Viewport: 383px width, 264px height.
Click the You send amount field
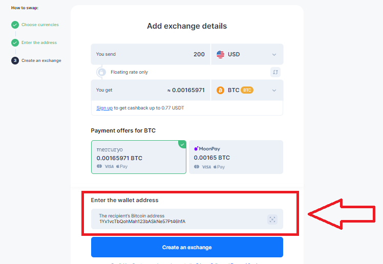click(151, 54)
